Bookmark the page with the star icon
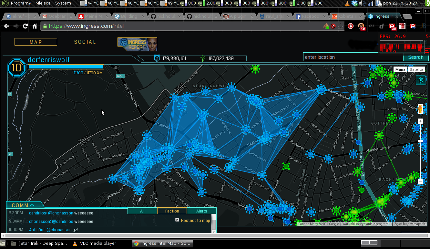 click(x=340, y=26)
